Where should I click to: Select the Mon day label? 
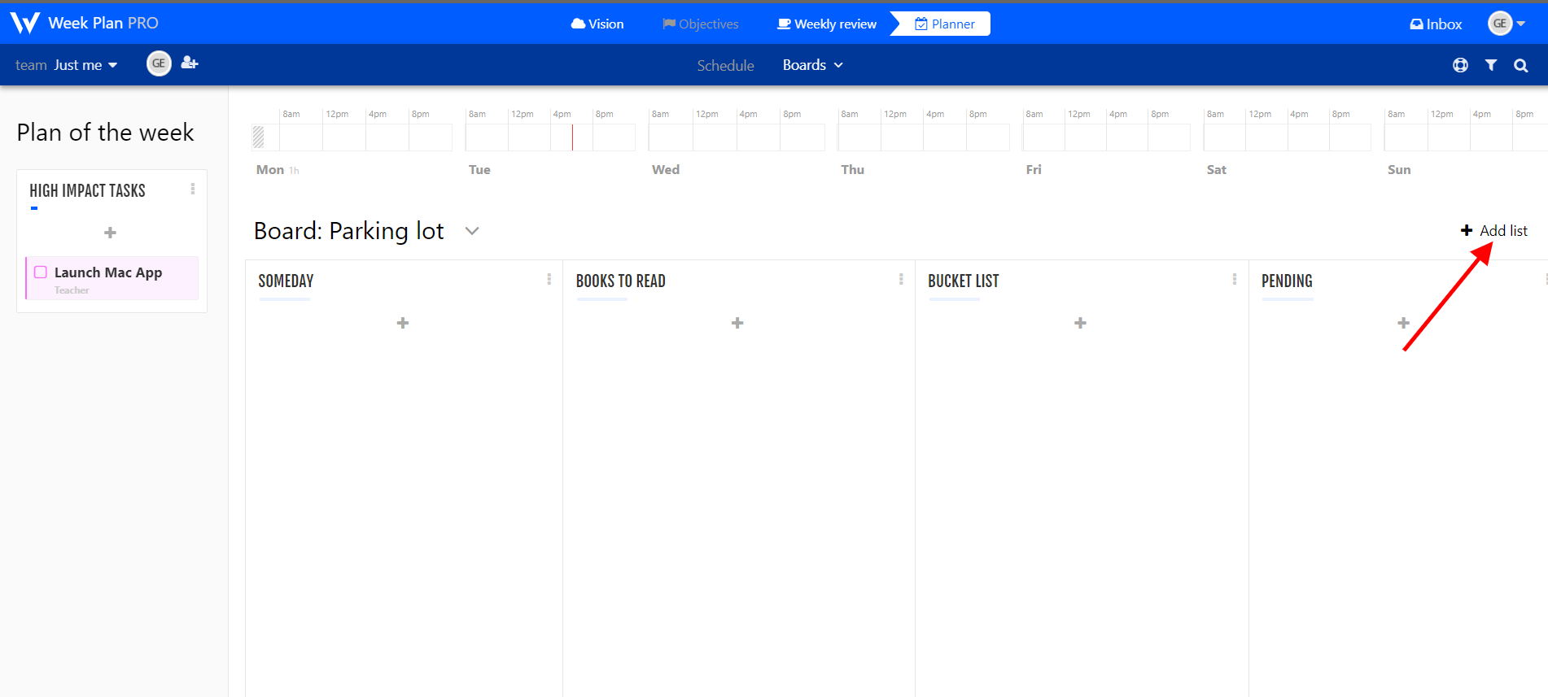[270, 170]
